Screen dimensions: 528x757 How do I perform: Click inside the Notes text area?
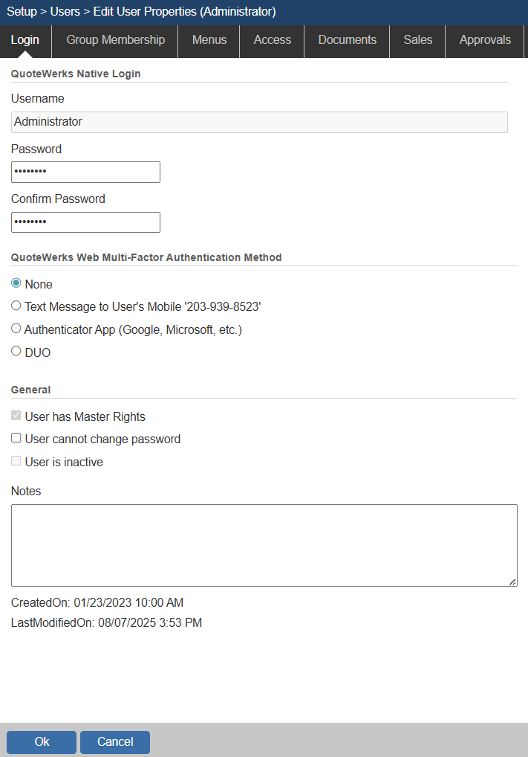[x=264, y=545]
